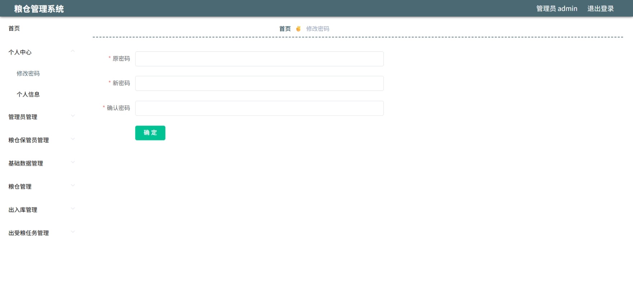This screenshot has width=633, height=303.
Task: Click the 新密码 input field
Action: pyautogui.click(x=259, y=83)
